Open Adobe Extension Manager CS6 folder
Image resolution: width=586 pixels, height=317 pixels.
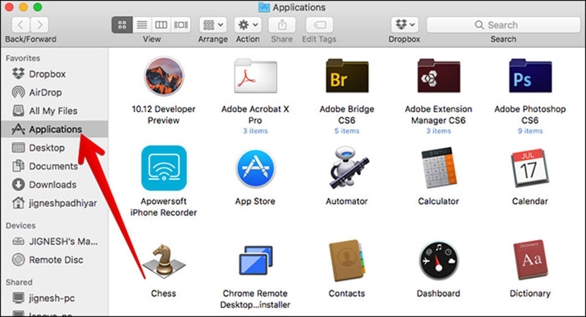[439, 76]
